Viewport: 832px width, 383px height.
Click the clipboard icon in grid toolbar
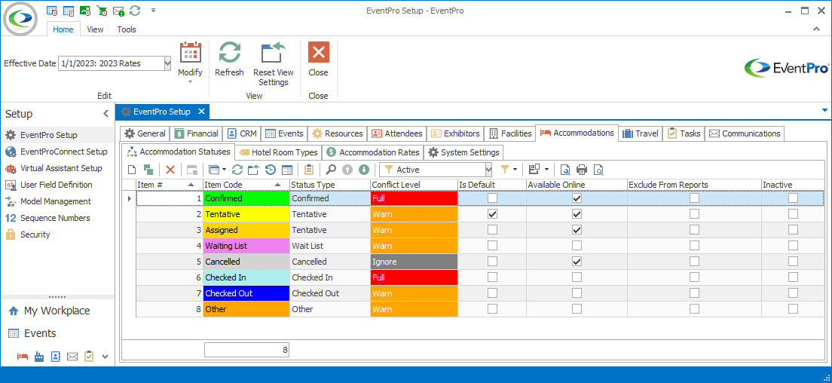pos(309,170)
